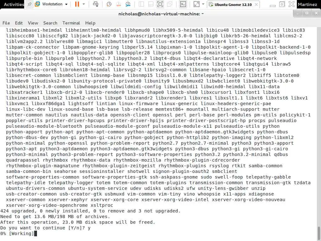Click the 'python3-software-properties' package name
The image size is (321, 241).
154,154
